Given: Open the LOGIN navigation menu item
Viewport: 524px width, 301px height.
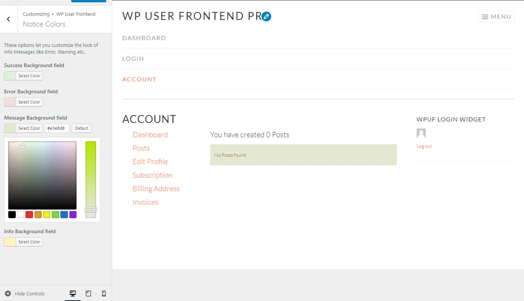Looking at the screenshot, I should coord(133,58).
